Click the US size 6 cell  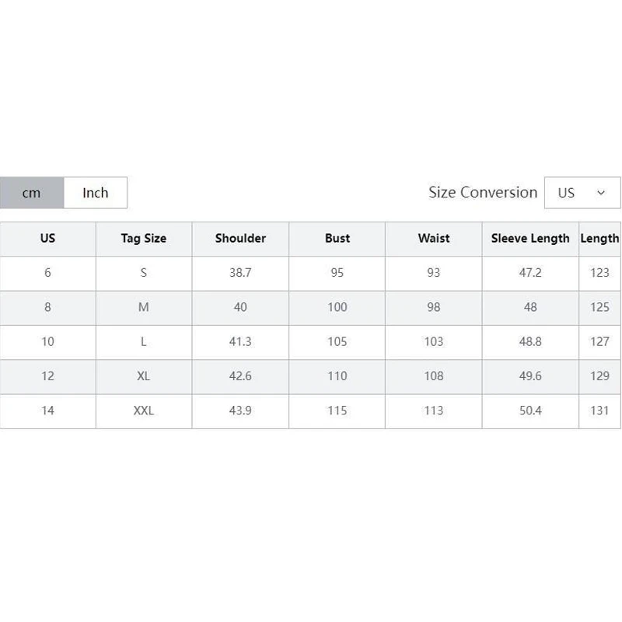tap(47, 273)
